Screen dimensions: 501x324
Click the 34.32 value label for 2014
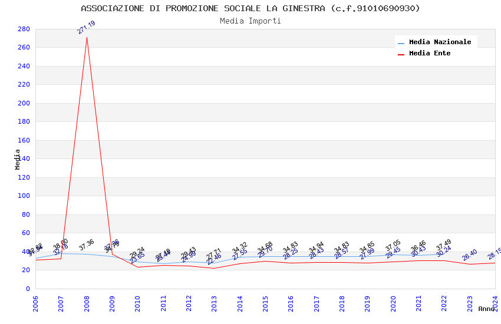tap(240, 247)
